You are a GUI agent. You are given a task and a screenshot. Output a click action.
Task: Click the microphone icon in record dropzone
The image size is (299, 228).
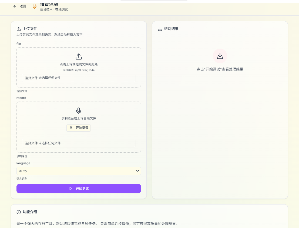coord(79,111)
